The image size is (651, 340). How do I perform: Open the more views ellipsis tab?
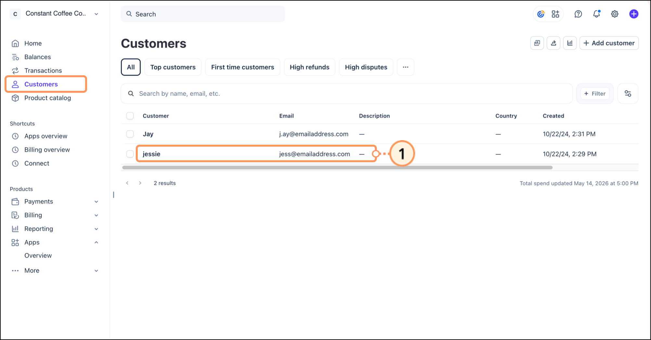pyautogui.click(x=405, y=67)
